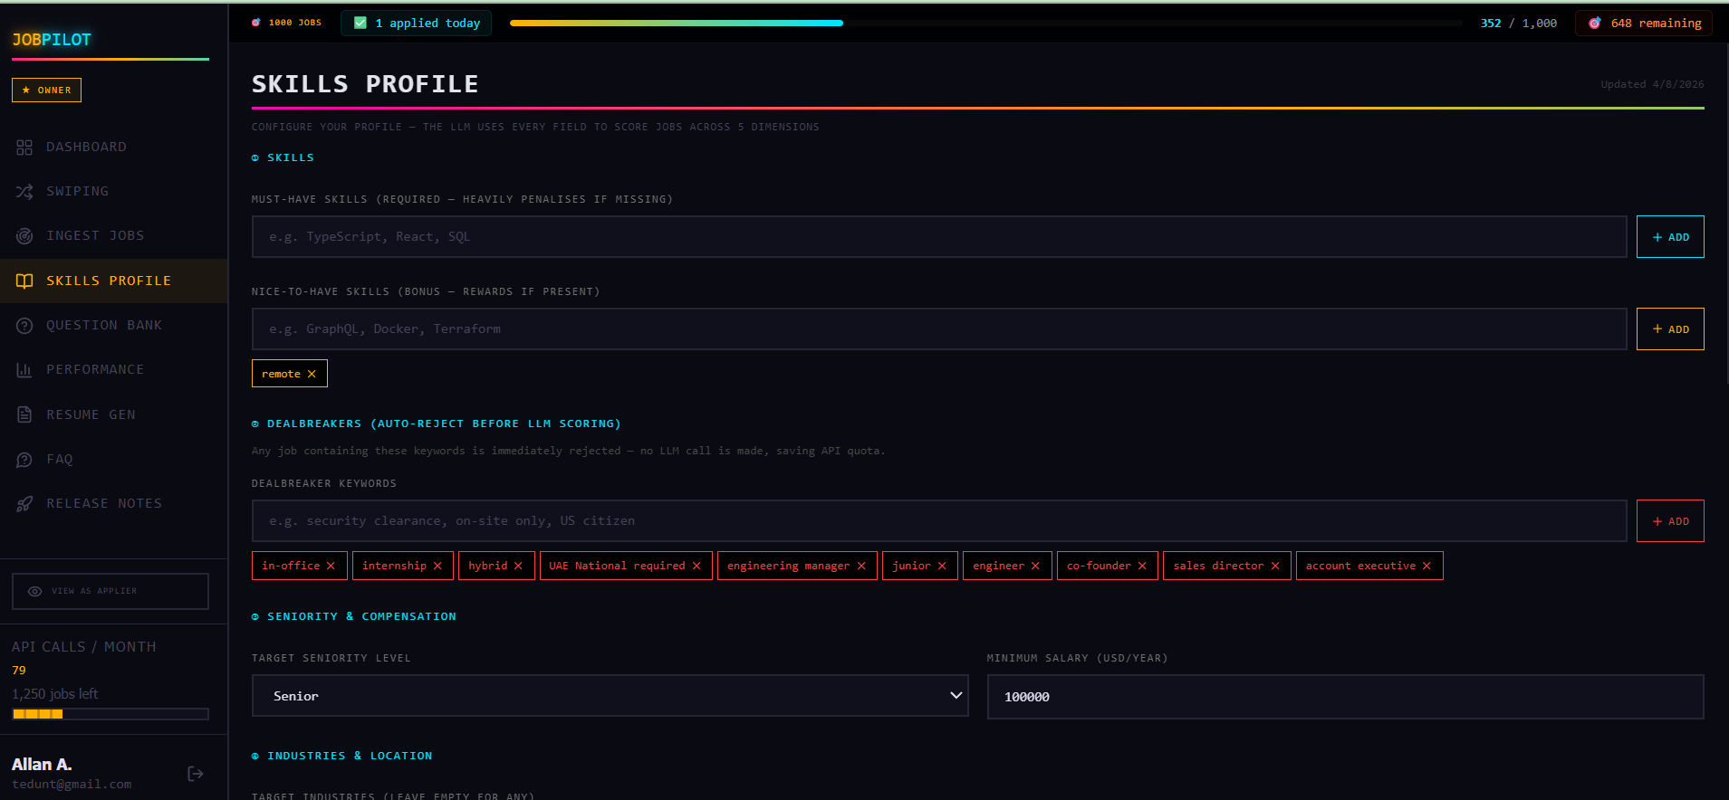
Task: Click the Question Bank help icon
Action: pyautogui.click(x=24, y=326)
